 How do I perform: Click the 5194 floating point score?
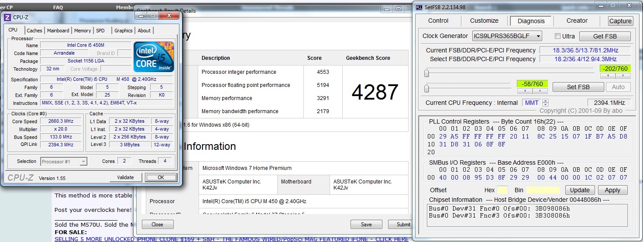[323, 85]
